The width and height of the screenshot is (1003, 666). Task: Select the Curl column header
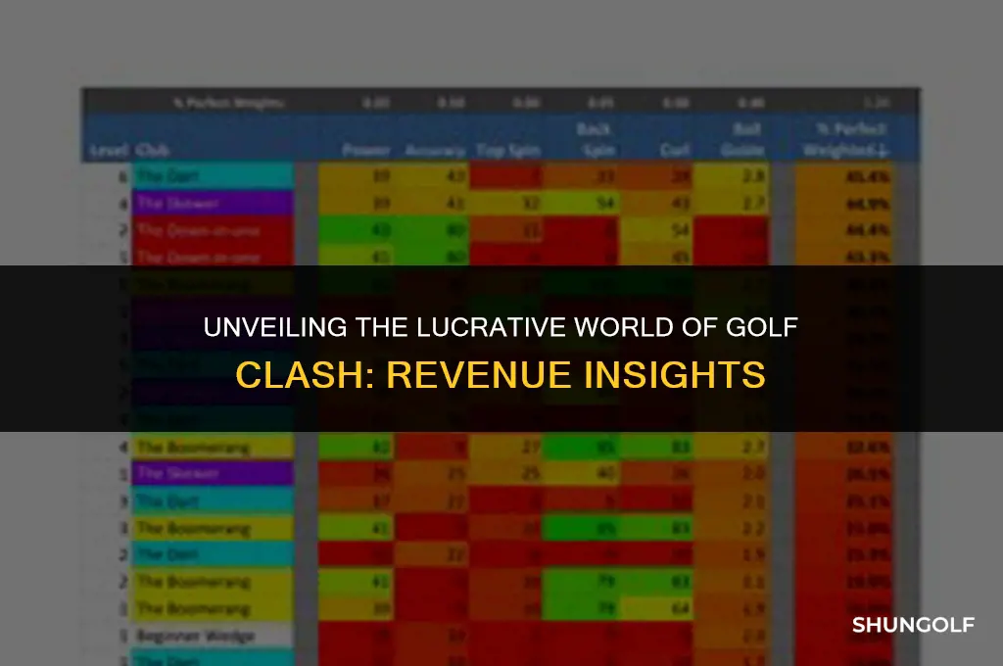click(676, 151)
